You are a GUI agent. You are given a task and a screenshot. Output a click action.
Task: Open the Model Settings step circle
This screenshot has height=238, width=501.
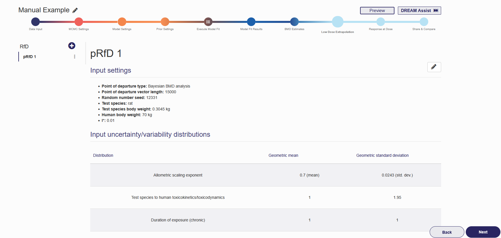122,22
